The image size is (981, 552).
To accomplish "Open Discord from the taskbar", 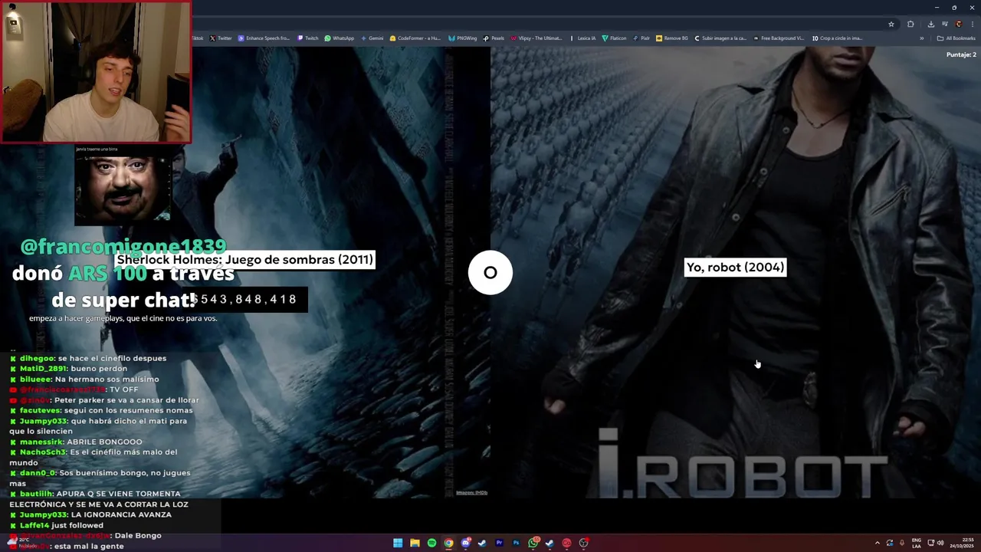I will [x=465, y=543].
